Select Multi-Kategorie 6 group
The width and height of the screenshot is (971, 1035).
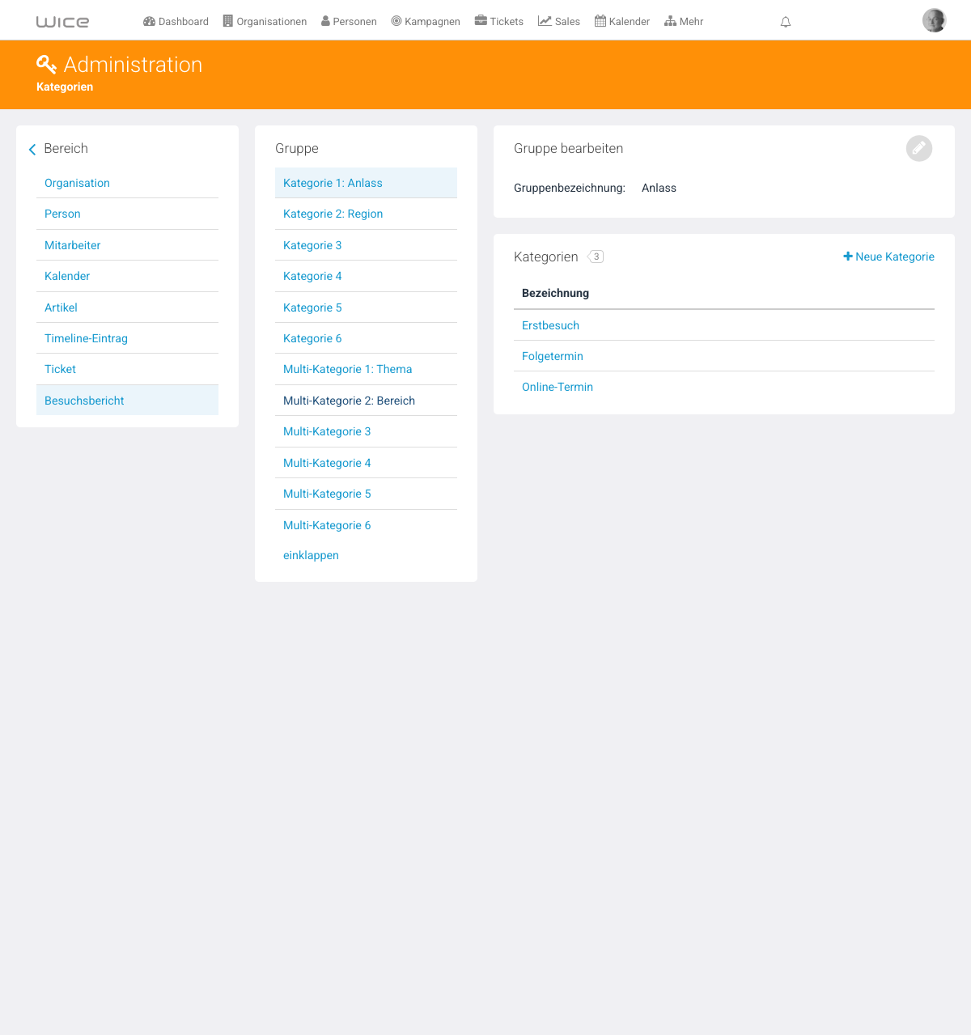366,525
